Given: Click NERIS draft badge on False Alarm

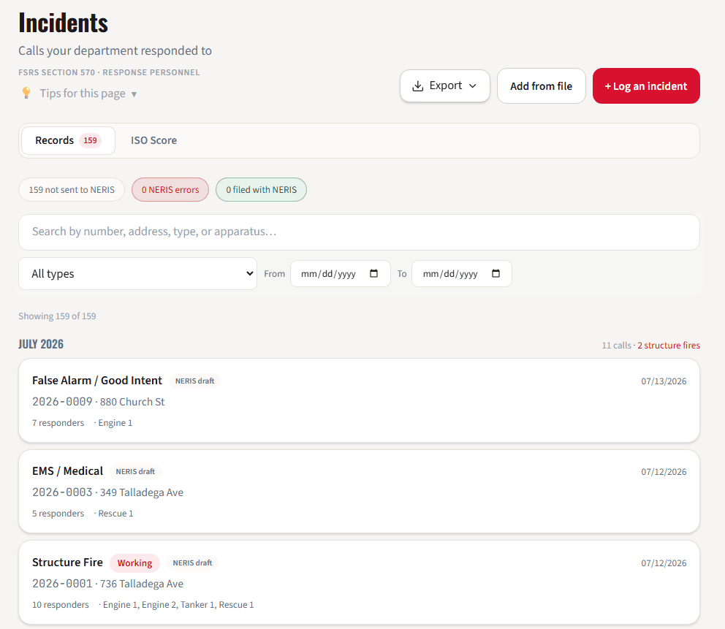Looking at the screenshot, I should pyautogui.click(x=194, y=381).
